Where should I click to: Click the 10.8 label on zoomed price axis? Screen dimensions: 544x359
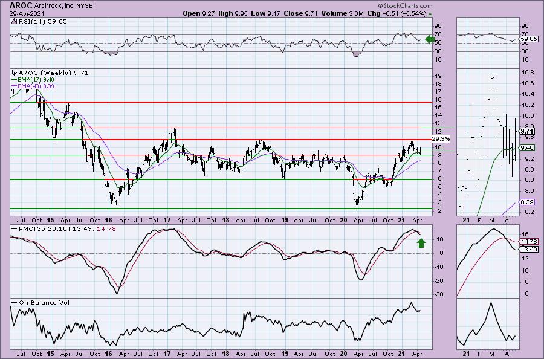(528, 73)
